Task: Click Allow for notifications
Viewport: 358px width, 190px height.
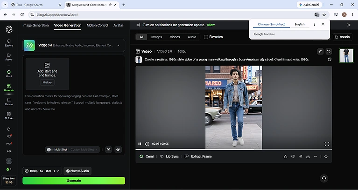Action: click(x=211, y=25)
